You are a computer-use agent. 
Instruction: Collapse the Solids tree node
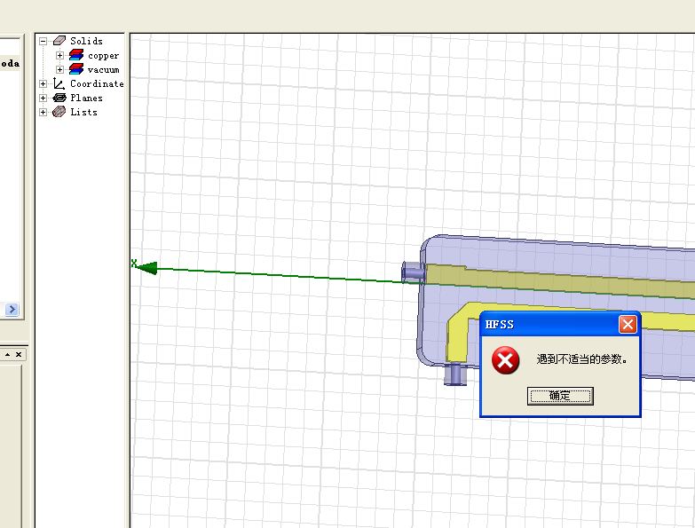point(43,41)
